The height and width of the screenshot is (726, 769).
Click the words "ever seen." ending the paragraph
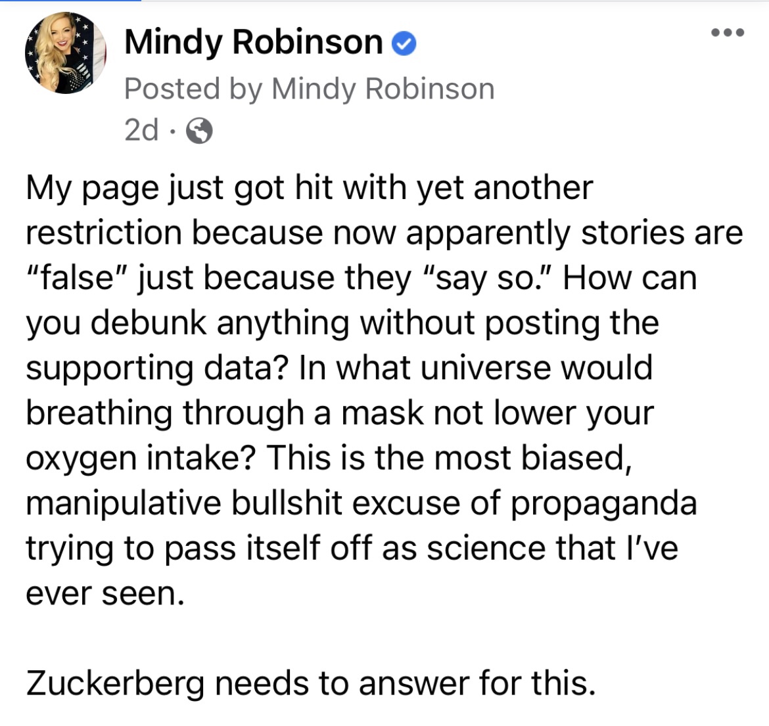click(x=105, y=593)
